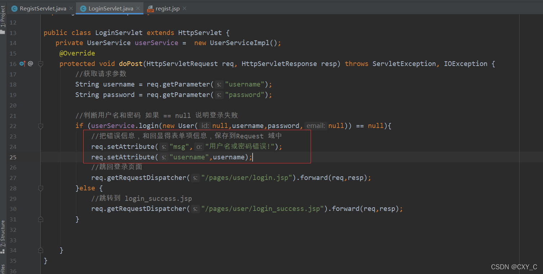Click IOException in the throws clause

(466, 64)
